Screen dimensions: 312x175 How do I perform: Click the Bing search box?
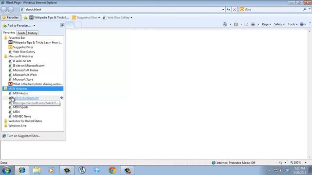[x=271, y=9]
